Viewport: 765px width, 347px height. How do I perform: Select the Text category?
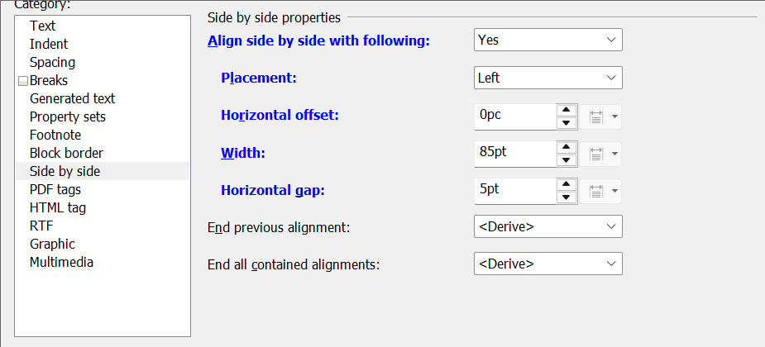coord(43,26)
